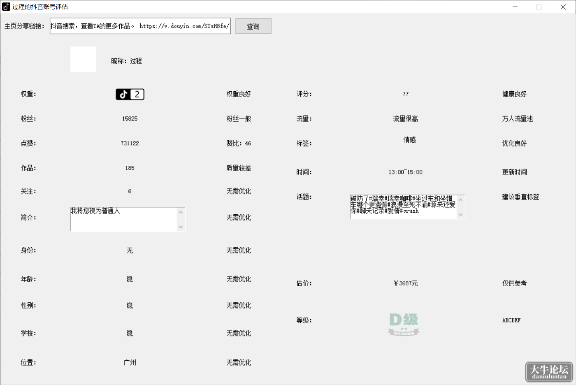Click the estimated price ¥3687元
Viewport: 576px width, 385px height.
[406, 283]
